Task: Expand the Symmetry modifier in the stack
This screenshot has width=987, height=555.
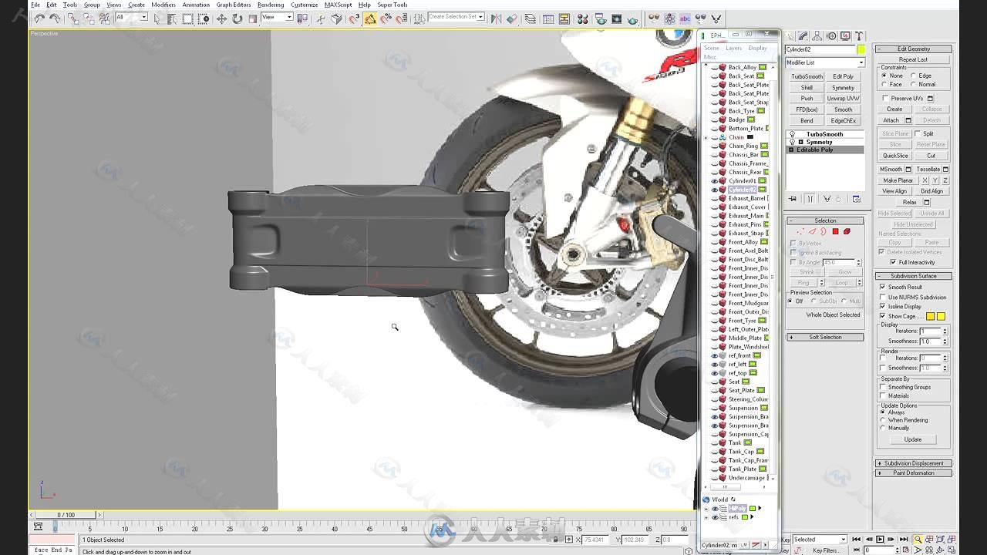Action: pyautogui.click(x=801, y=142)
